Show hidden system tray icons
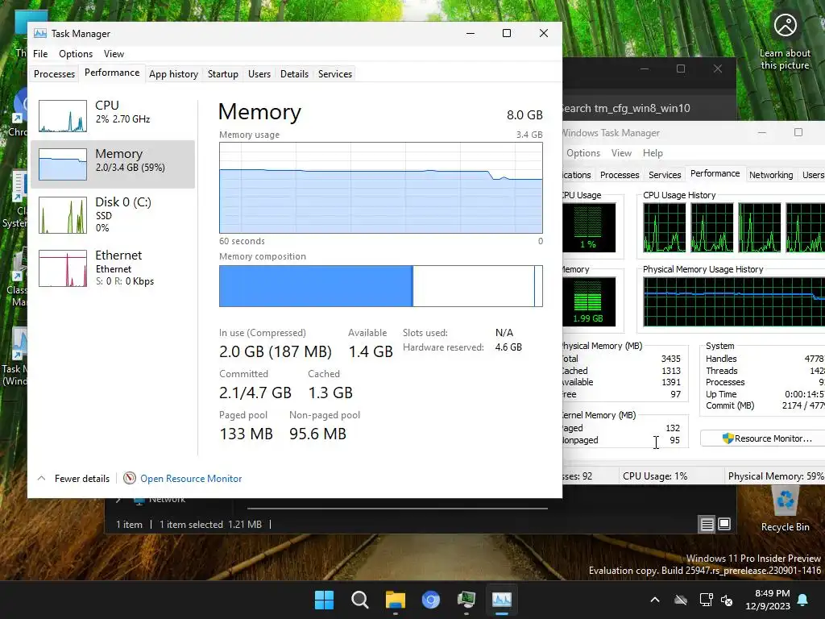825x619 pixels. [x=655, y=600]
